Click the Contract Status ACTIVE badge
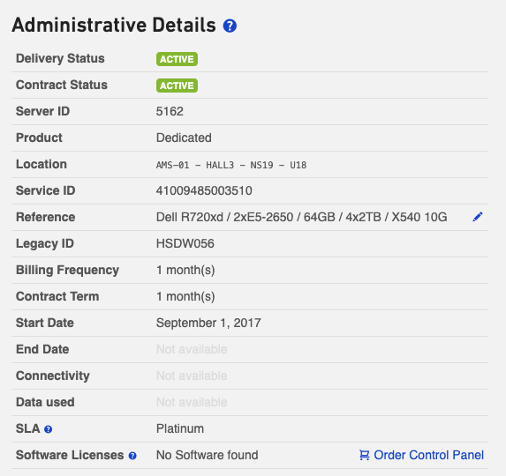Screen dimensions: 506x476 (x=177, y=86)
